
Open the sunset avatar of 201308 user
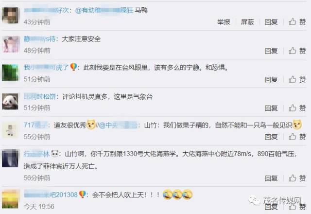point(11,199)
